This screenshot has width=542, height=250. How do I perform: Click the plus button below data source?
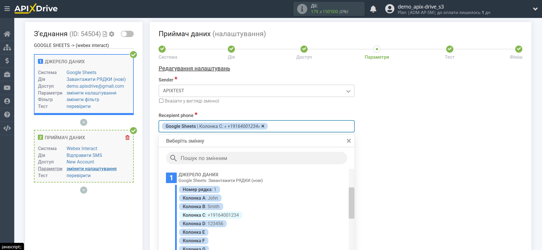(x=84, y=122)
